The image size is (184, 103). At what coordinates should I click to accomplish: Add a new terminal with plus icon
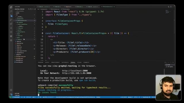click(x=165, y=62)
